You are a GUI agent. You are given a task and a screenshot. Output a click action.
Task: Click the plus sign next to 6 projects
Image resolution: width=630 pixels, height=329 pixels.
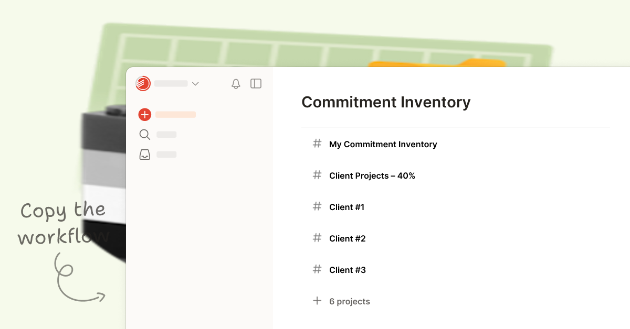click(317, 301)
